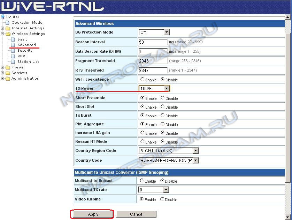Viewport: 292px width, 220px height.
Task: Open the Basic wireless settings page
Action: (22, 39)
